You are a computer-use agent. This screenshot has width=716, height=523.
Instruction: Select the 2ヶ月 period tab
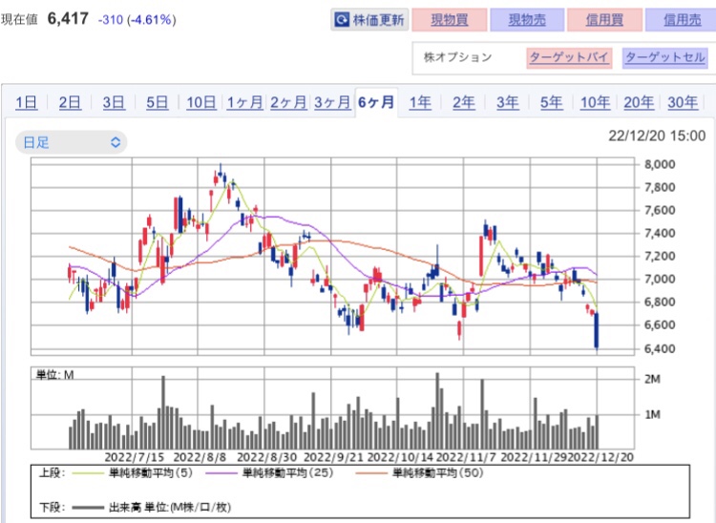288,102
